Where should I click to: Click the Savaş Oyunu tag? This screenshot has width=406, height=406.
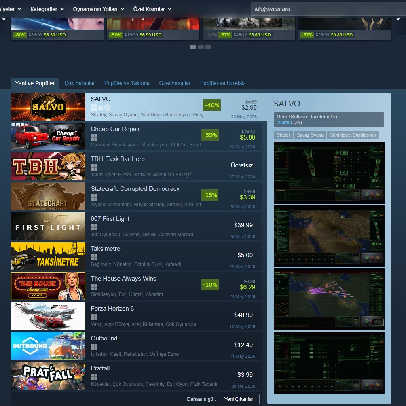click(310, 135)
